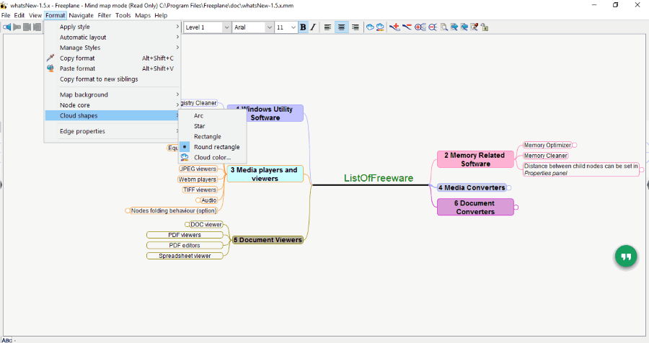
Task: Expand the Apply style submenu
Action: [x=112, y=27]
